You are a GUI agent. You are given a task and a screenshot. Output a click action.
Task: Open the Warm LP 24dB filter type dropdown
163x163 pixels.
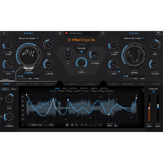pos(29,38)
